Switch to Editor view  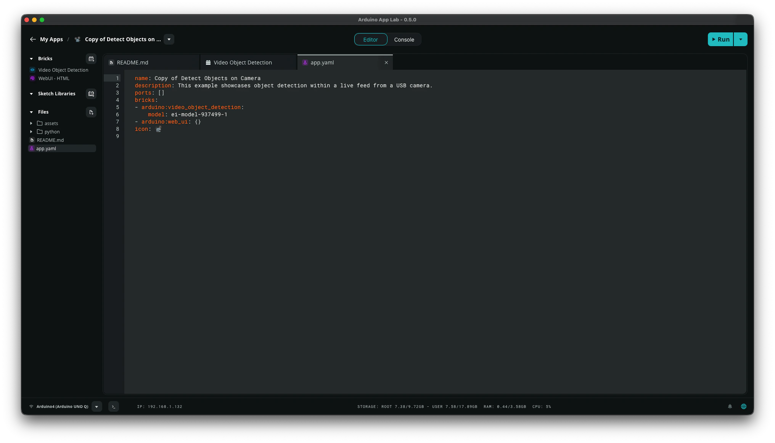point(370,40)
